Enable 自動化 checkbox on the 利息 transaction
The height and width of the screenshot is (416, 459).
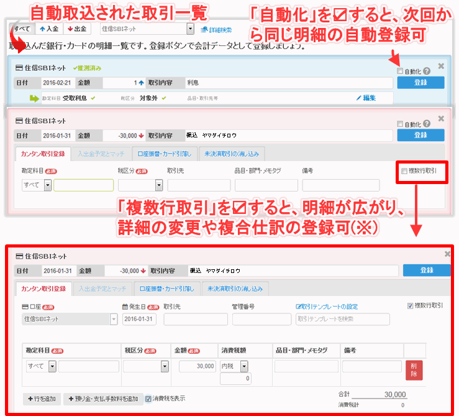point(400,72)
